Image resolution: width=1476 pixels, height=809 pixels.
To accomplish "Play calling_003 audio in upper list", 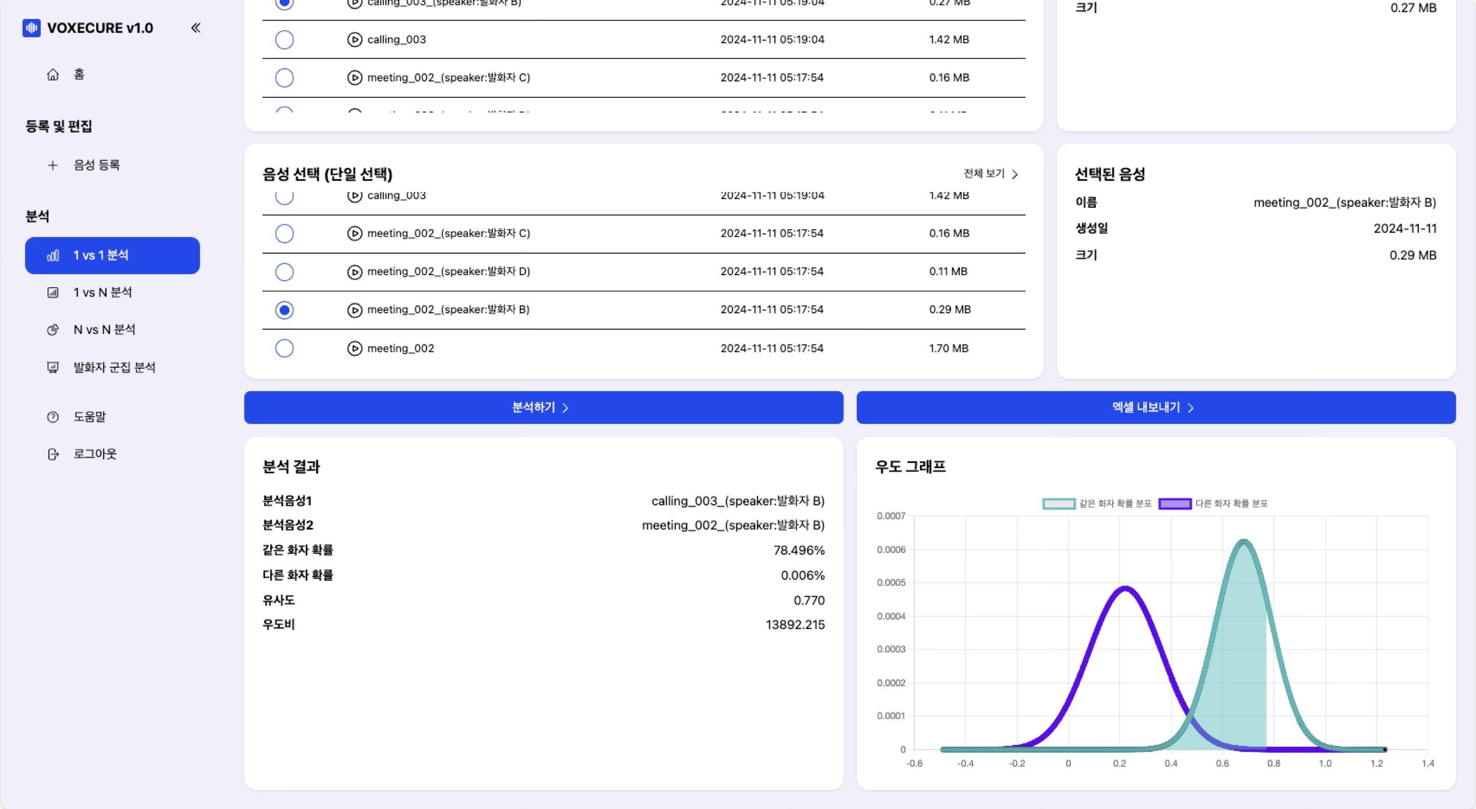I will click(355, 40).
